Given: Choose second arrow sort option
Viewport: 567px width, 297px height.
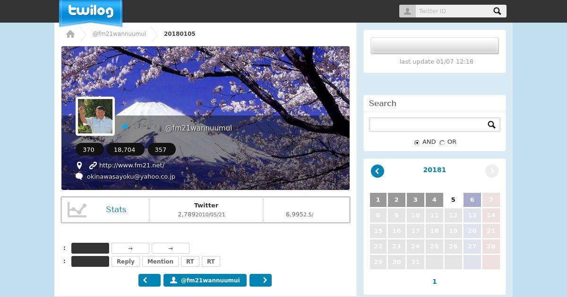Looking at the screenshot, I should (171, 248).
